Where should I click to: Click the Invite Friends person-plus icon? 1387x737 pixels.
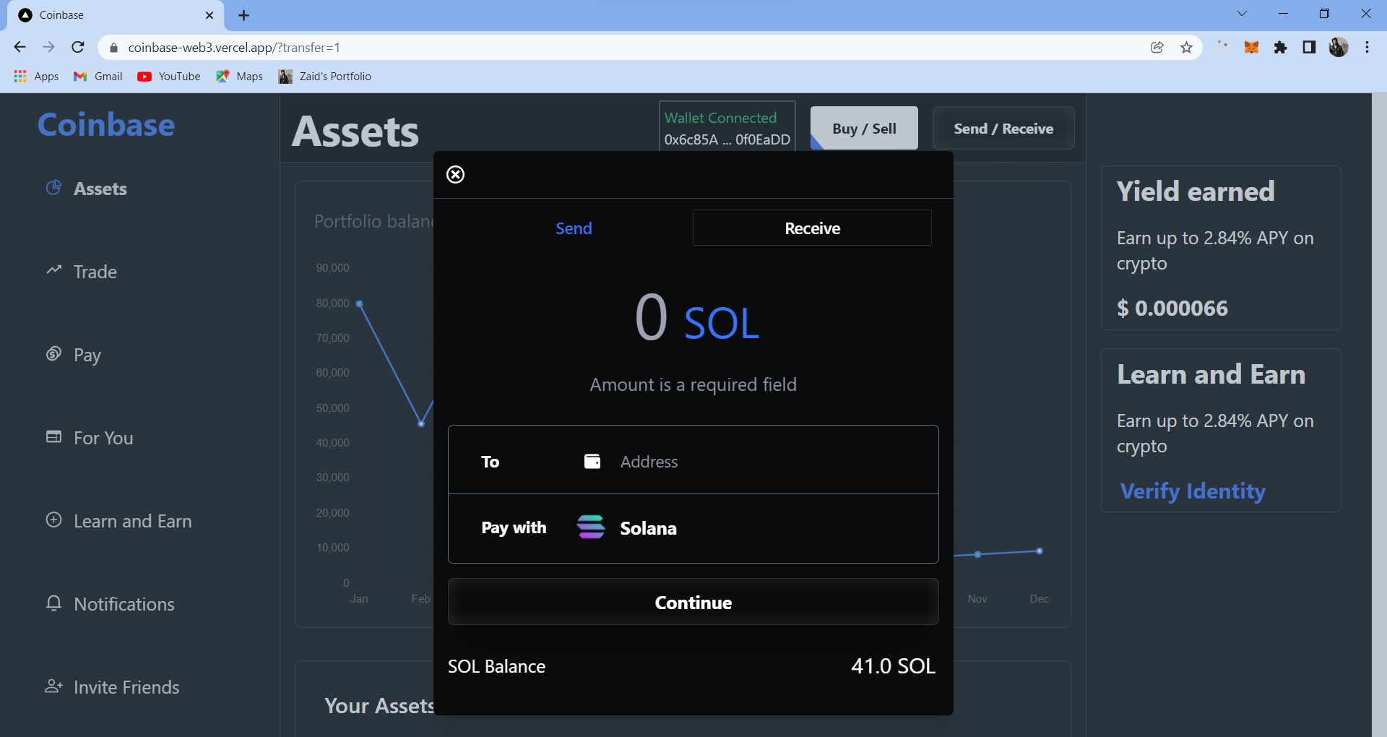click(53, 686)
